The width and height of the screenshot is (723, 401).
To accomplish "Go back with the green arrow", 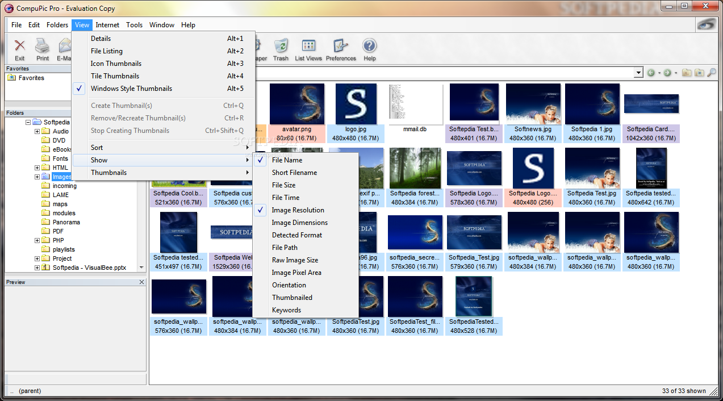I will click(651, 73).
